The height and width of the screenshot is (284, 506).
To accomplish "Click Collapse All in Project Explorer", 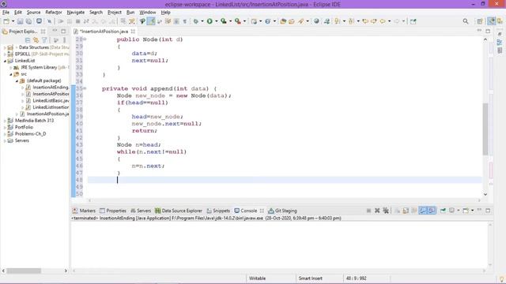I will click(x=28, y=40).
